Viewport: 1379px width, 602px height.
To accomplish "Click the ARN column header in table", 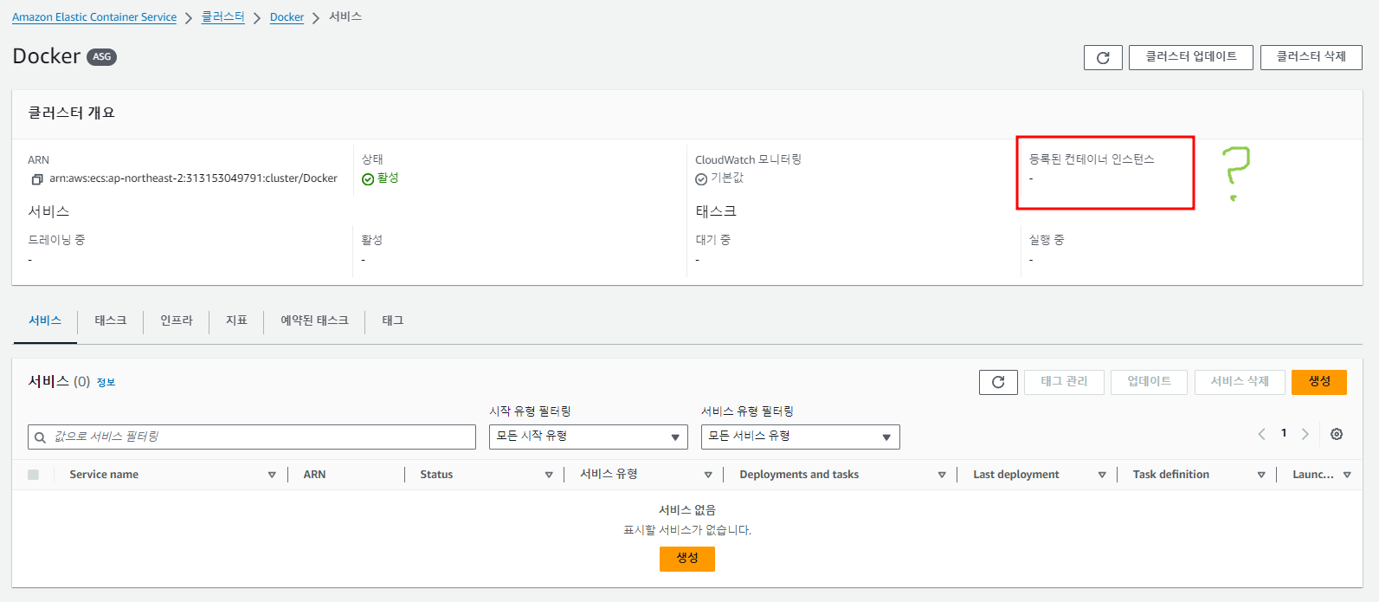I will click(x=314, y=475).
